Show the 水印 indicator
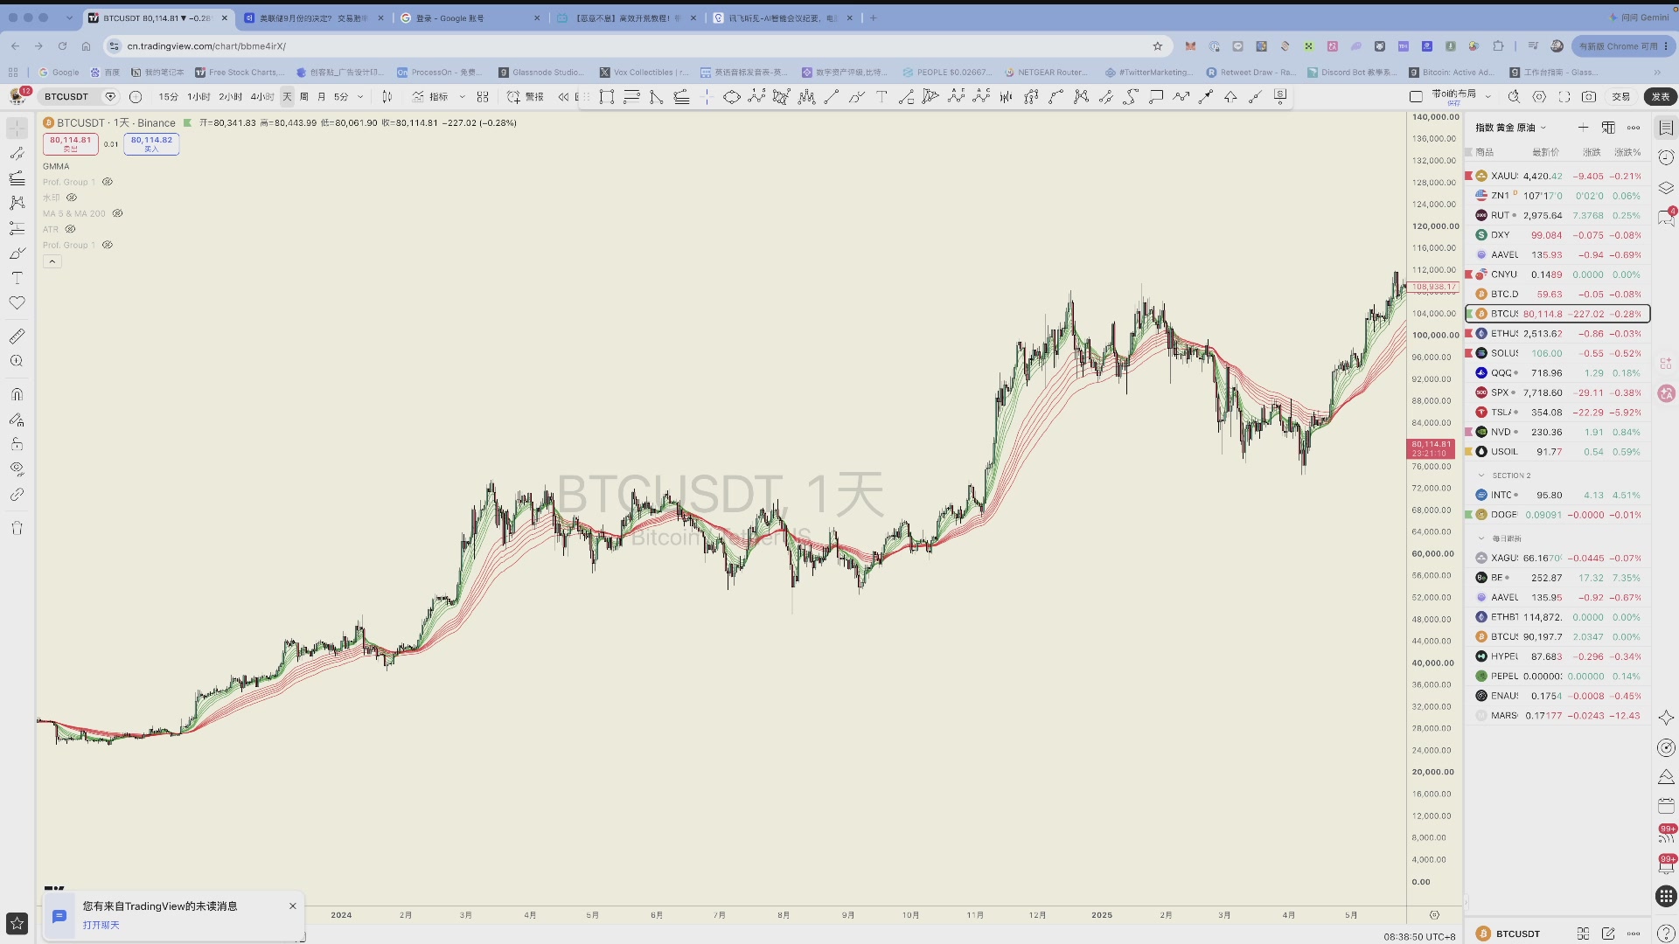The image size is (1679, 944). [x=72, y=198]
